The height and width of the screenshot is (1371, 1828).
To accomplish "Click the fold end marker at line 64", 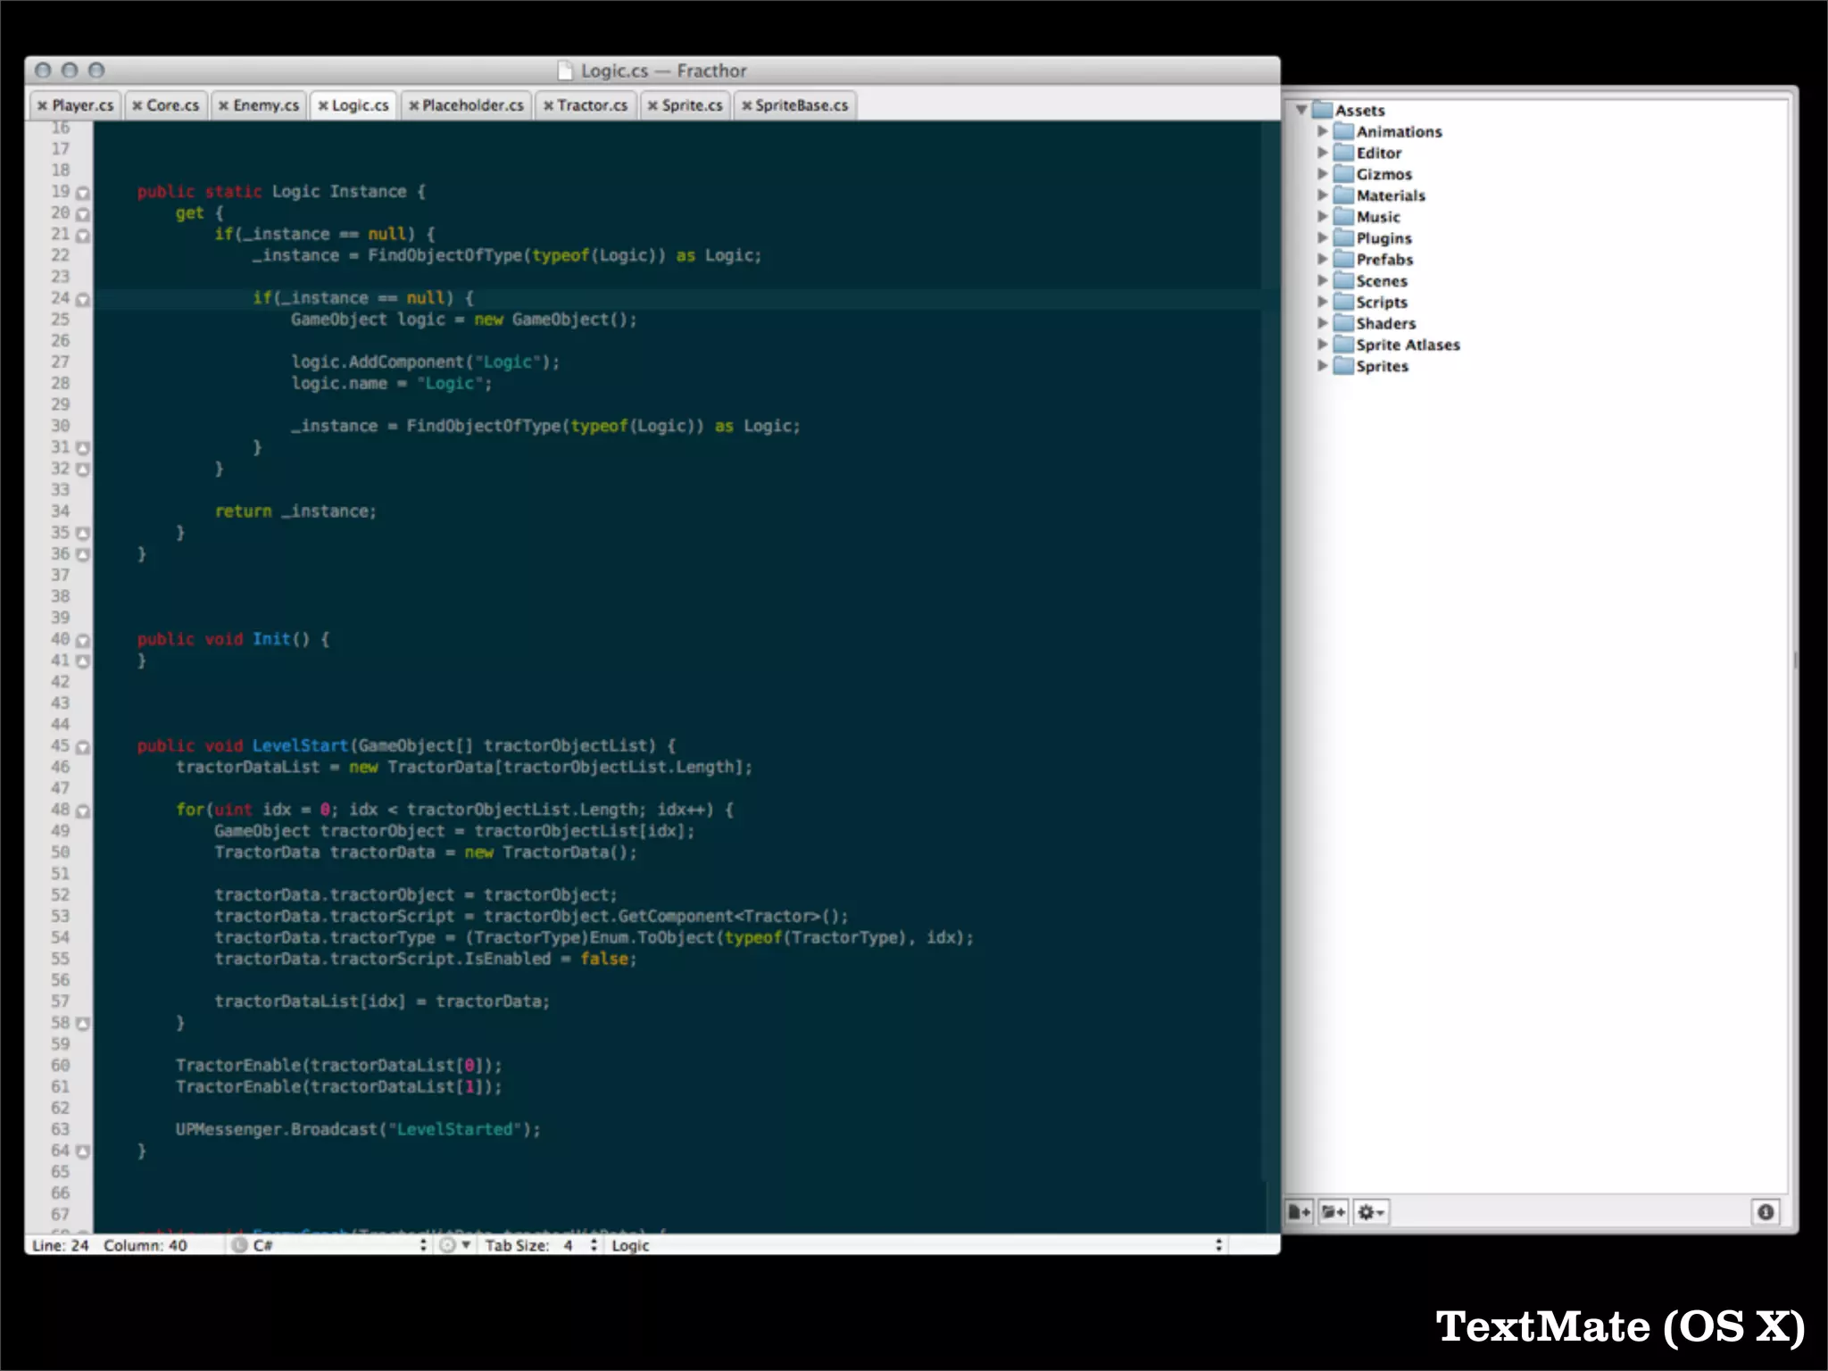I will tap(83, 1151).
